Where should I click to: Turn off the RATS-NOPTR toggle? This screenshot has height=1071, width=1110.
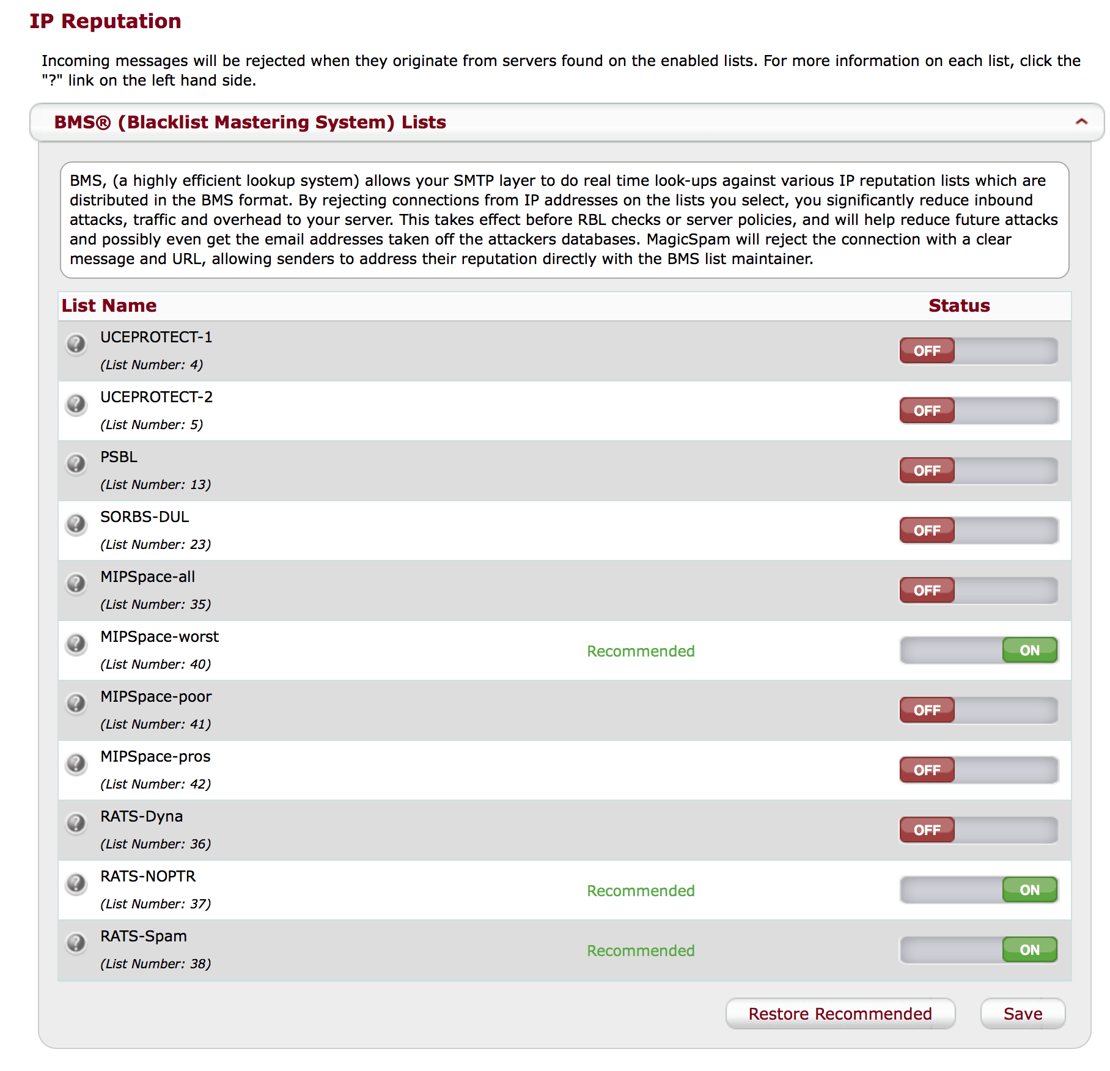[978, 890]
